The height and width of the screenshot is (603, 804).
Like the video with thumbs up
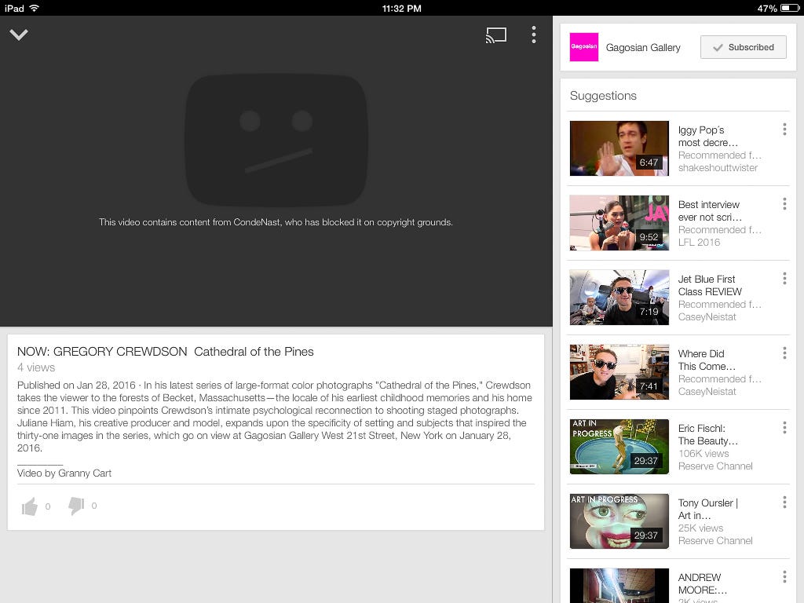[30, 506]
